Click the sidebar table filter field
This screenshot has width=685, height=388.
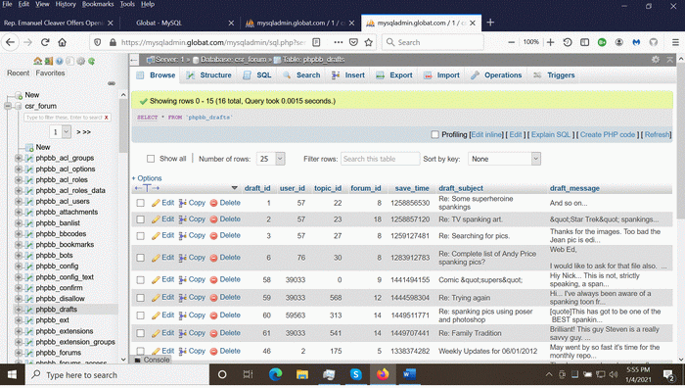tap(64, 118)
